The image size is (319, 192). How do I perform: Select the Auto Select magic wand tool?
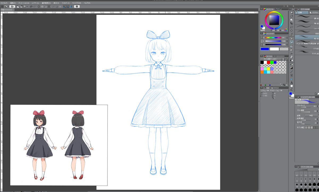(292, 31)
